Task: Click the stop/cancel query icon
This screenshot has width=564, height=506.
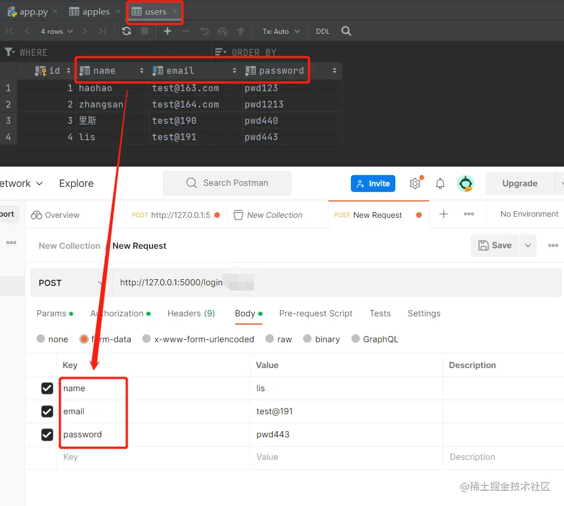Action: (x=145, y=31)
